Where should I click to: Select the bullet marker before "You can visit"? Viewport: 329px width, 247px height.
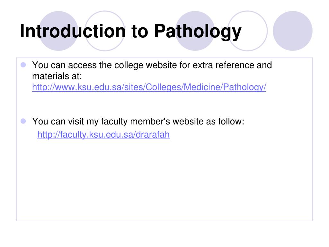point(23,121)
